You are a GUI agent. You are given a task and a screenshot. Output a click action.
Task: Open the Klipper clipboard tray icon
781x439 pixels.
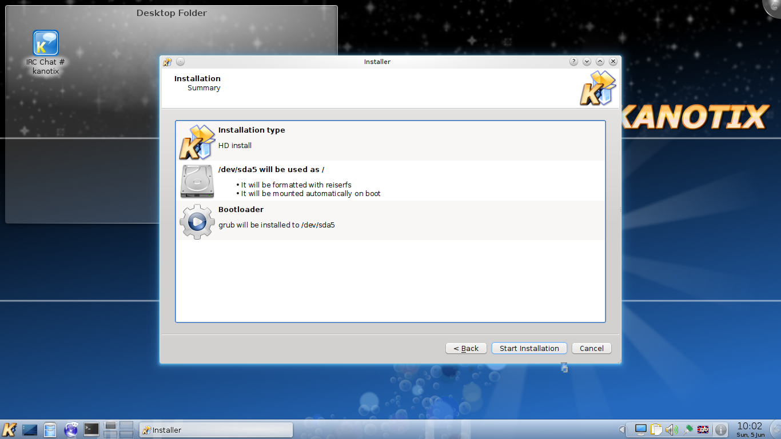(x=656, y=429)
